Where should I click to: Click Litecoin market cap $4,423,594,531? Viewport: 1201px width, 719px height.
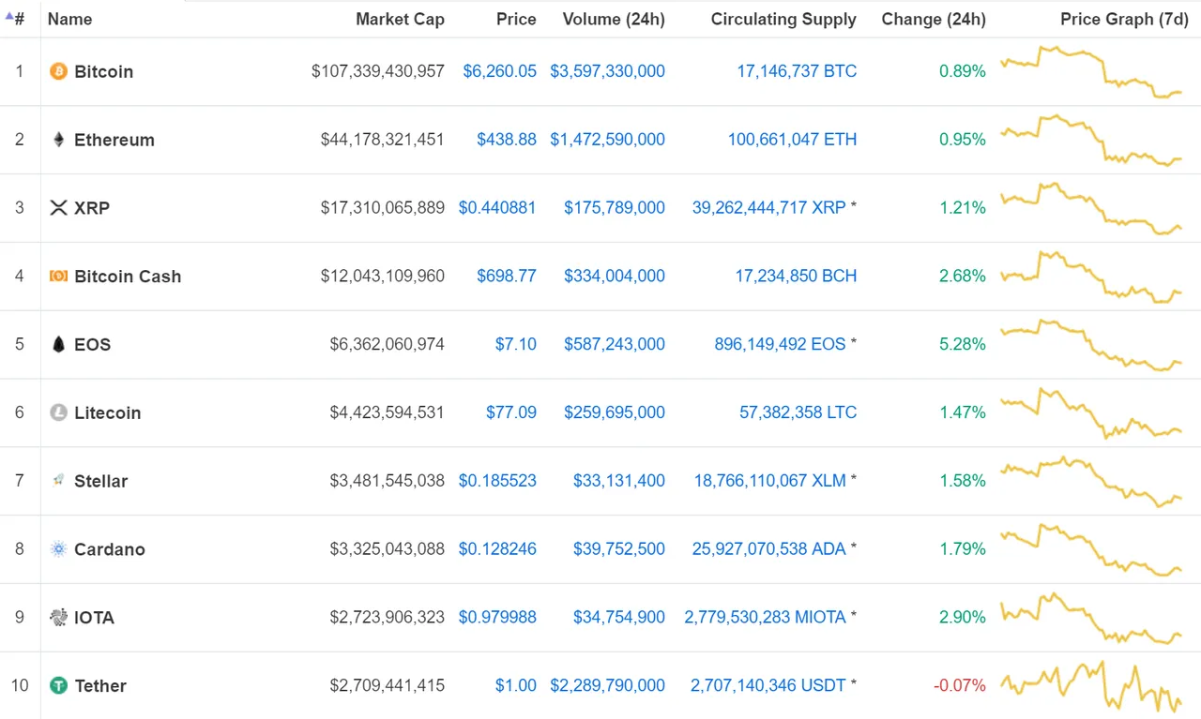388,412
